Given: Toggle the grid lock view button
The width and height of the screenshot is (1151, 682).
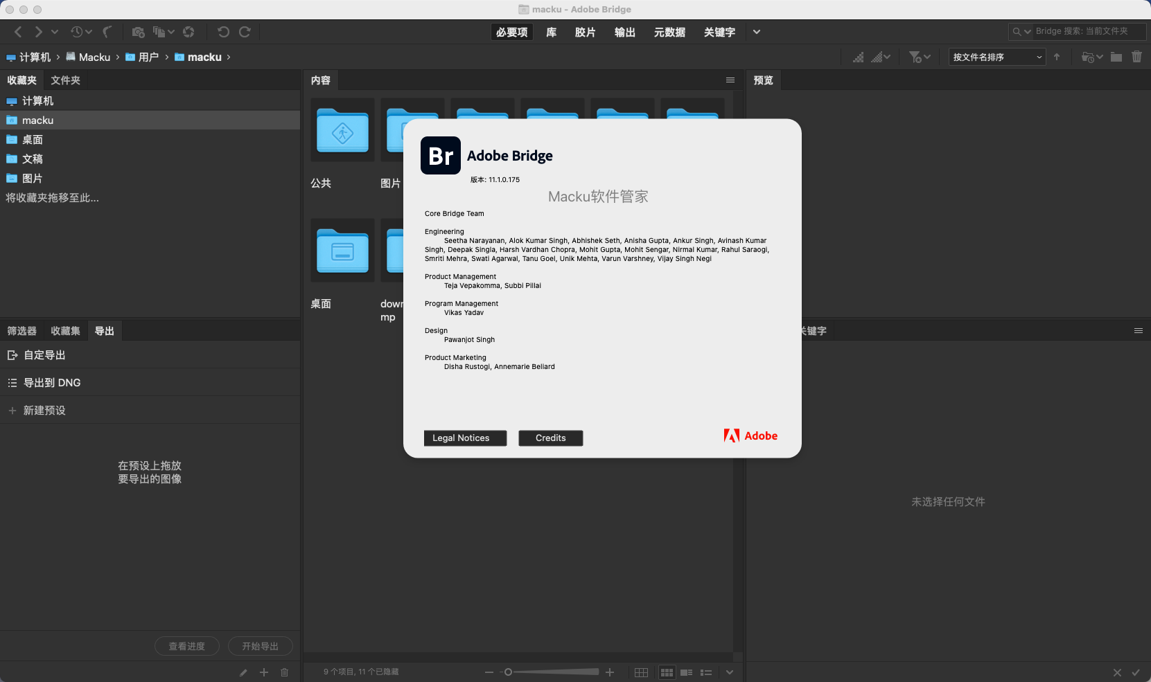Looking at the screenshot, I should (x=641, y=672).
